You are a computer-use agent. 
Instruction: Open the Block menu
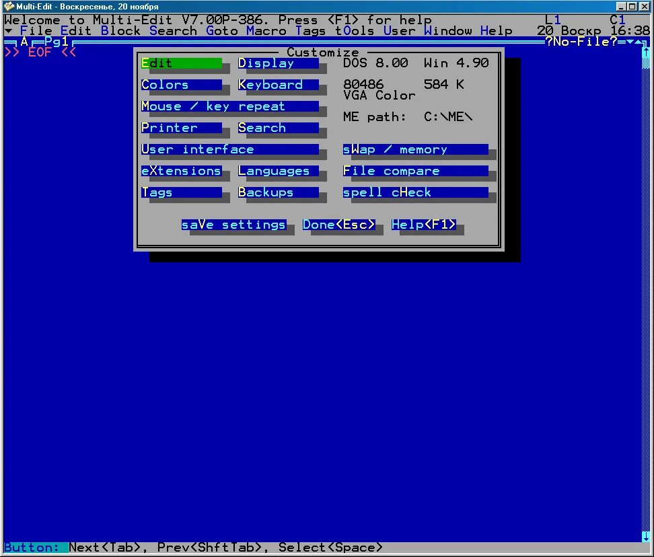click(x=120, y=31)
